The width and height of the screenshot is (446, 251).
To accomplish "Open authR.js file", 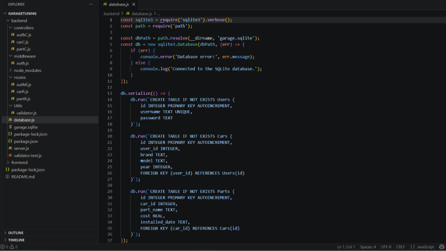I will (x=24, y=85).
